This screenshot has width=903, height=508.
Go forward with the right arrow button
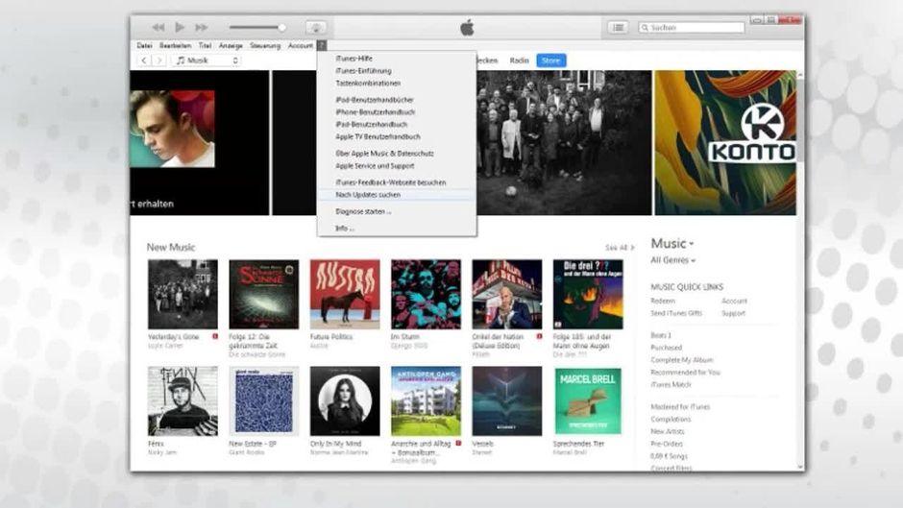click(159, 60)
